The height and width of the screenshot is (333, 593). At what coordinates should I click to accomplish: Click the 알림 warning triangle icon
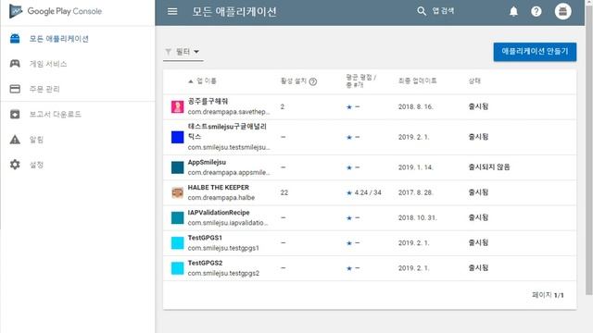(15, 140)
